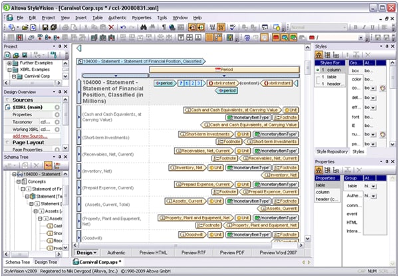
Task: Open the Table menu
Action: point(98,18)
